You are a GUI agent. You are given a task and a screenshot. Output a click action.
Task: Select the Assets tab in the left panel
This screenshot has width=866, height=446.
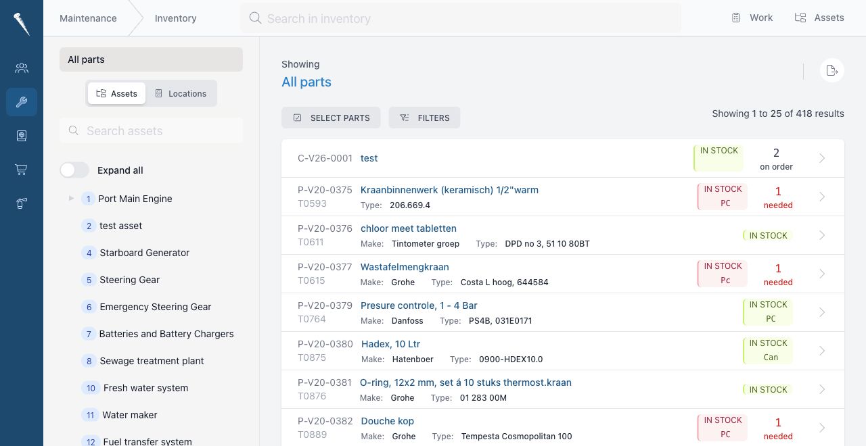[116, 94]
